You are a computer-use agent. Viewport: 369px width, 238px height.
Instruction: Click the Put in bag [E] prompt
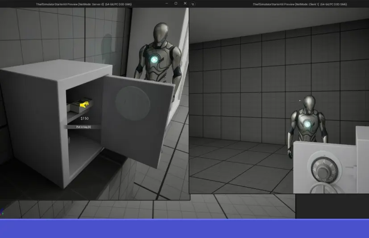tap(83, 127)
